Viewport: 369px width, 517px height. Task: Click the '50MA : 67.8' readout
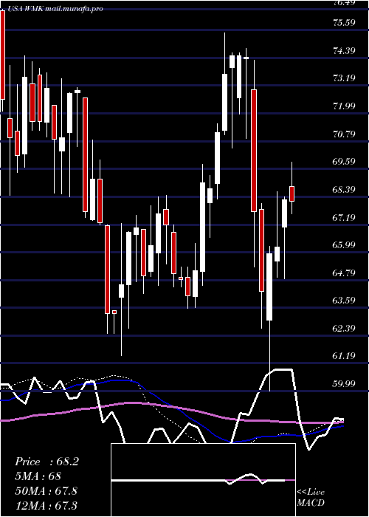46,490
